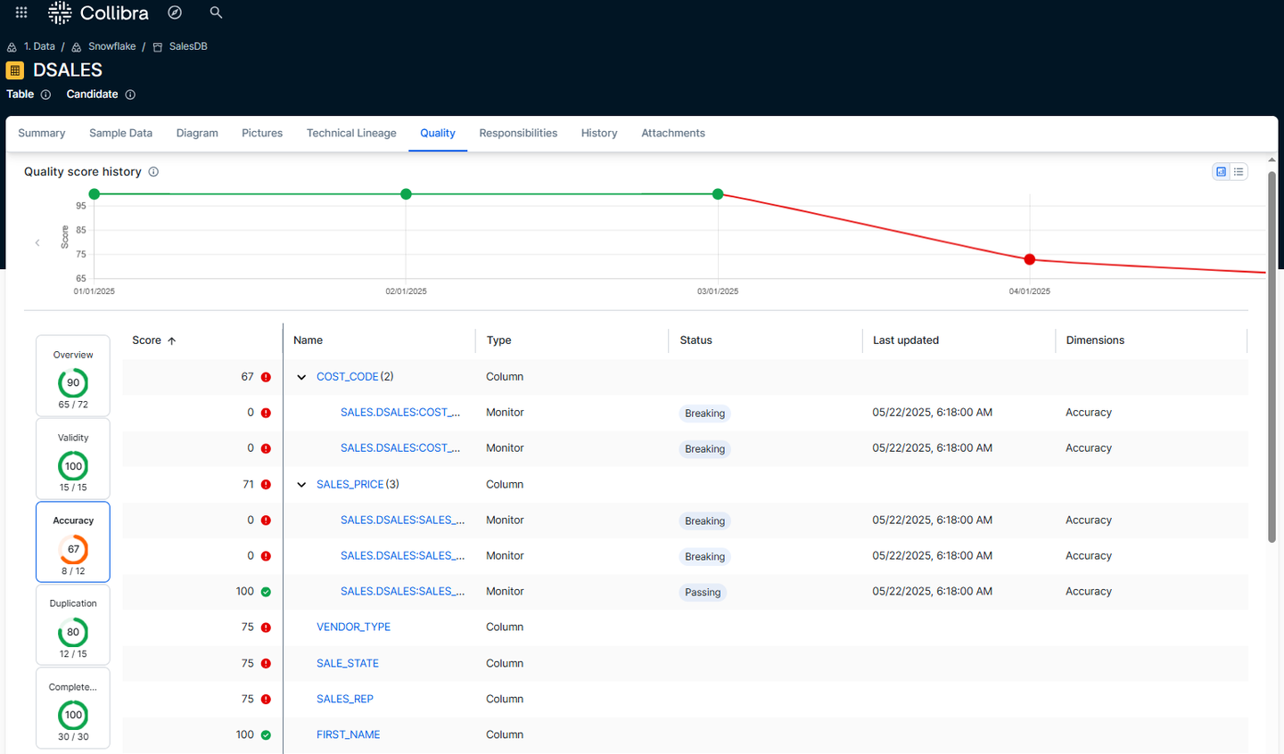Click the SalesDB database icon in the breadcrumb
The height and width of the screenshot is (754, 1284).
click(157, 45)
